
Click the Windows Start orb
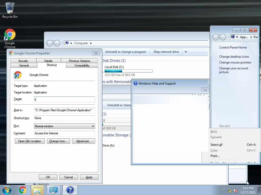pyautogui.click(x=7, y=190)
